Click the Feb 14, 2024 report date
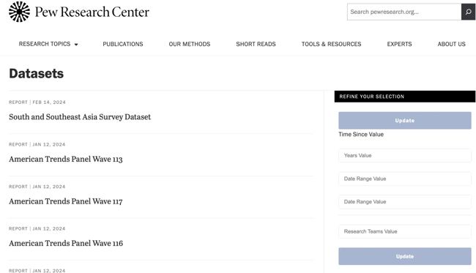Screen dimensions: 476x273 coord(49,102)
